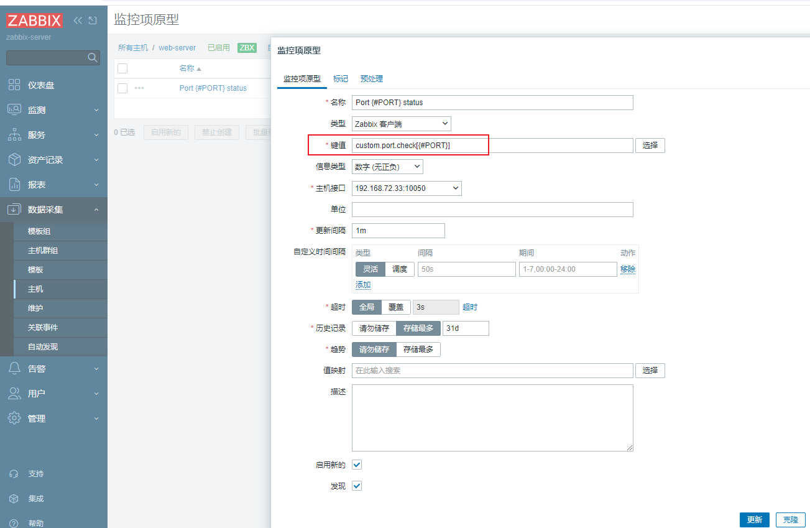
Task: Select 请勿储存 for 历史记录
Action: pos(374,328)
